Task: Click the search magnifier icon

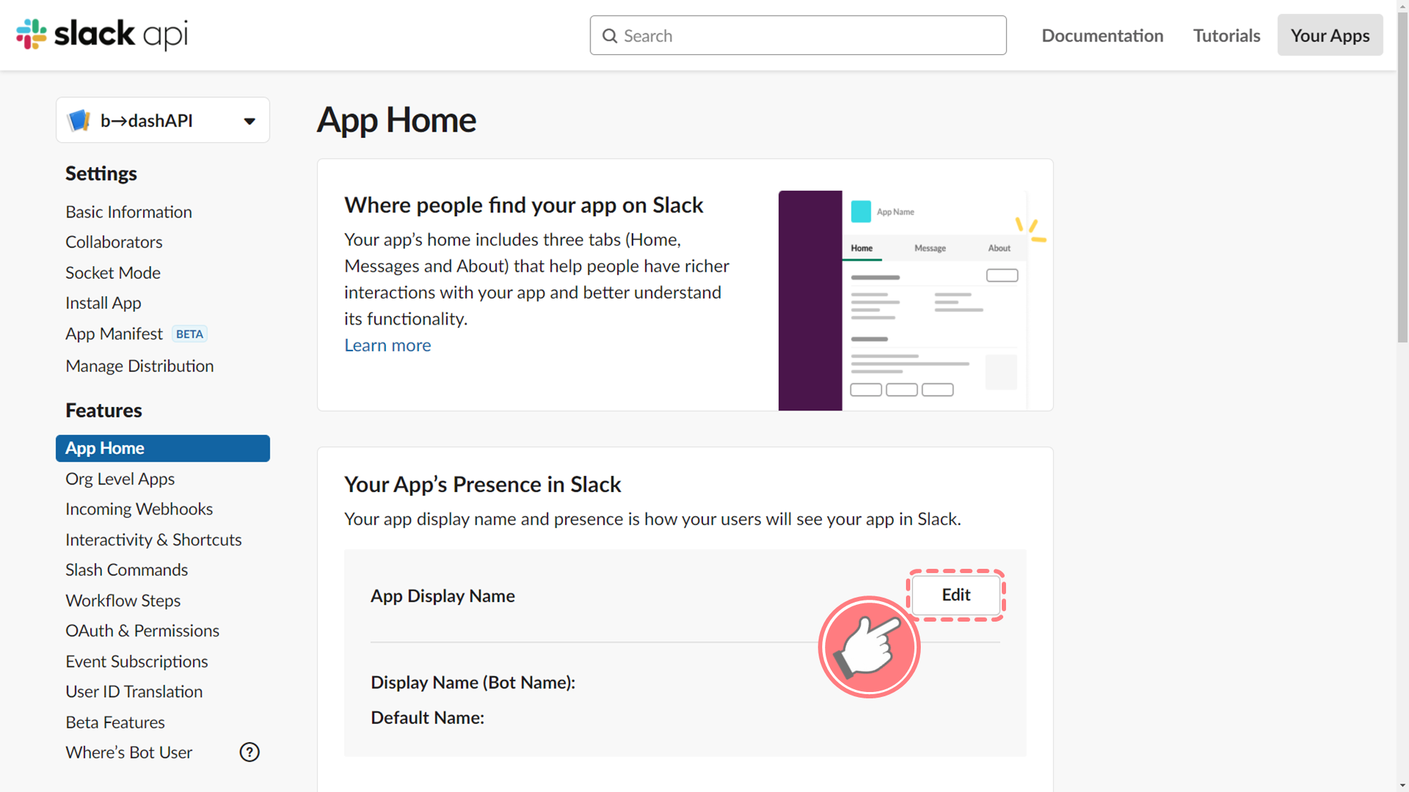Action: tap(609, 36)
